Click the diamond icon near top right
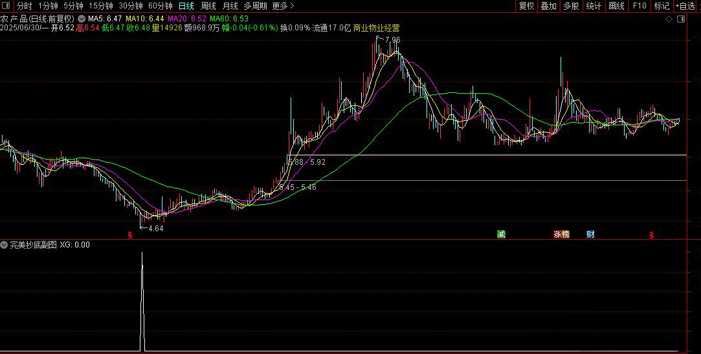The image size is (701, 354). [x=669, y=19]
